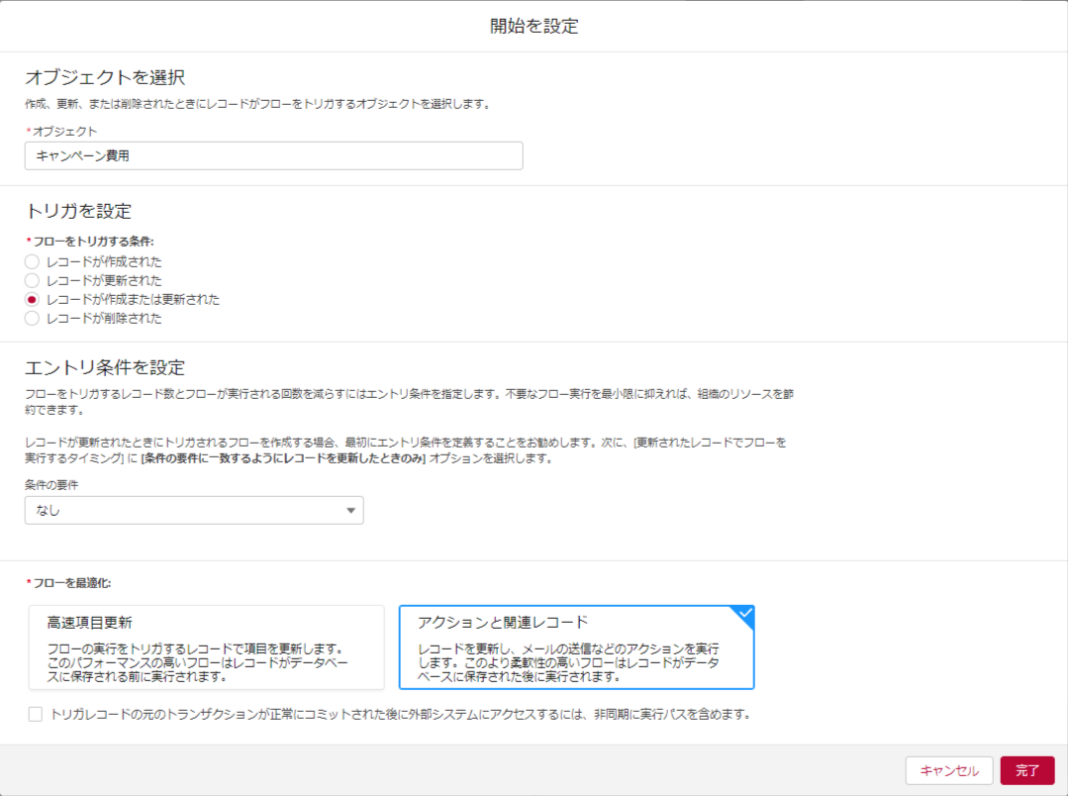The width and height of the screenshot is (1068, 796).
Task: Click the 開始を設定 dialog title
Action: tap(534, 27)
